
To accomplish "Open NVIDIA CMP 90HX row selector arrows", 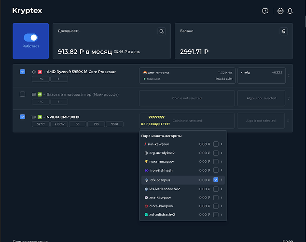I will [288, 121].
